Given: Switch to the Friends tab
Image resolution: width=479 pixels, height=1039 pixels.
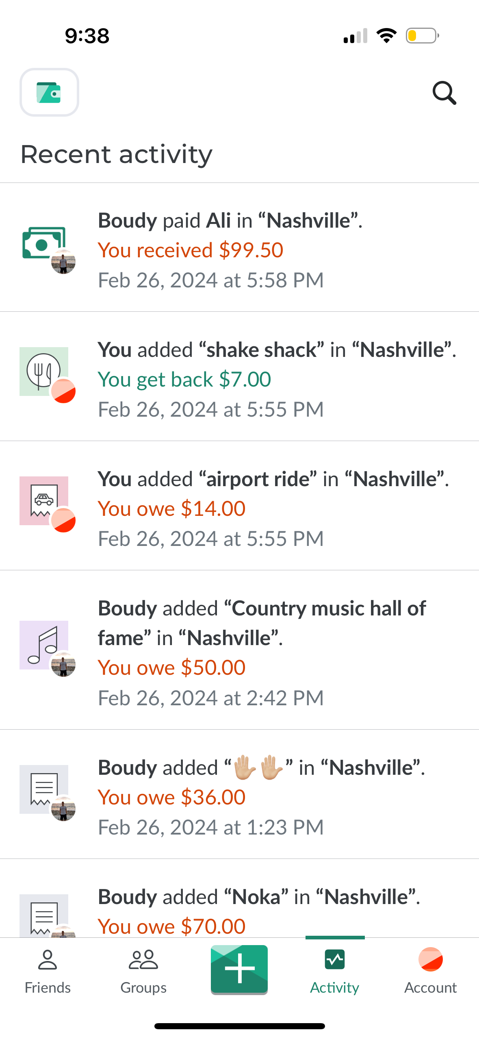Looking at the screenshot, I should 48,971.
